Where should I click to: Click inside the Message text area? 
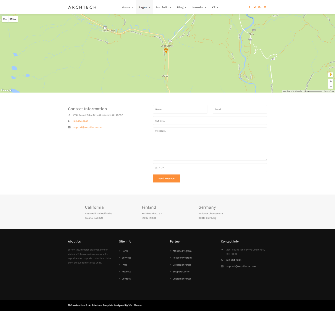click(210, 144)
